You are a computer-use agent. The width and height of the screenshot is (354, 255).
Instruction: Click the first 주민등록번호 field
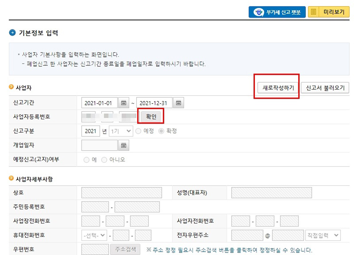pyautogui.click(x=95, y=207)
